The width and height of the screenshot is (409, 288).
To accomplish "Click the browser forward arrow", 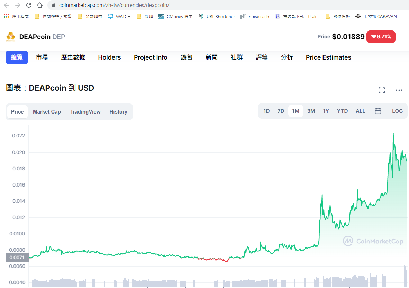I will [18, 5].
